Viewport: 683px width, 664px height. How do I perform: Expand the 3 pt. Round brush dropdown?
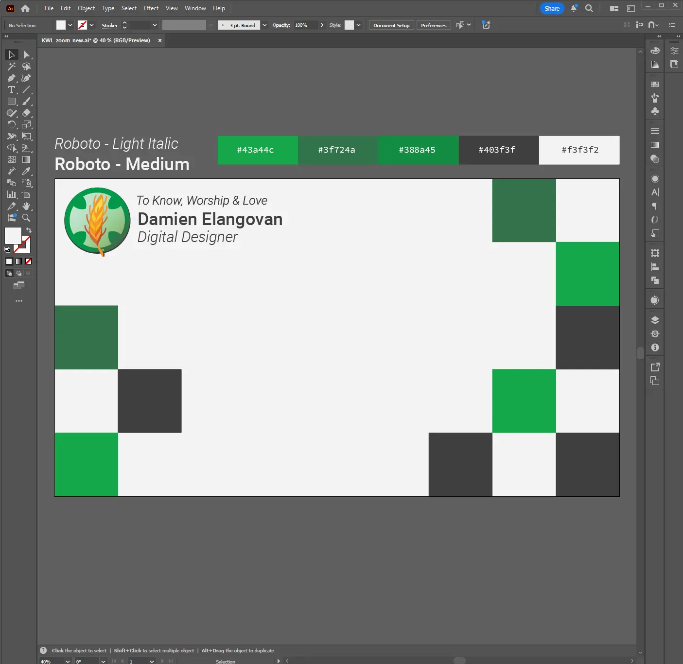pyautogui.click(x=264, y=25)
